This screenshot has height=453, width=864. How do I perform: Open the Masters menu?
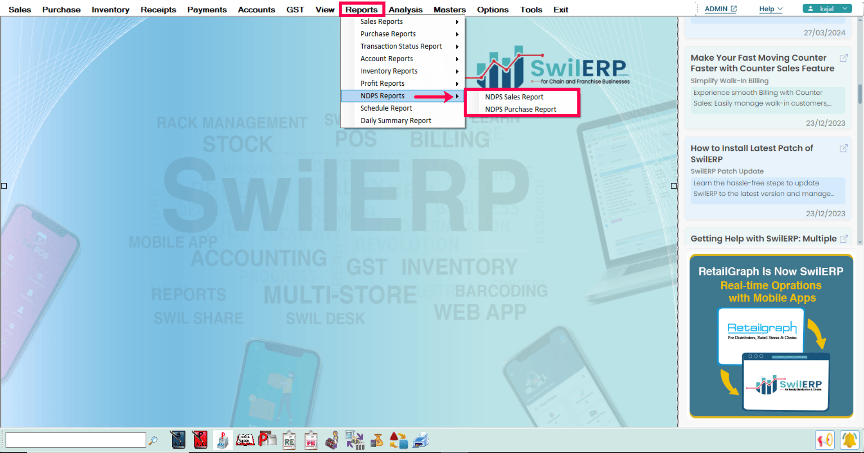450,9
